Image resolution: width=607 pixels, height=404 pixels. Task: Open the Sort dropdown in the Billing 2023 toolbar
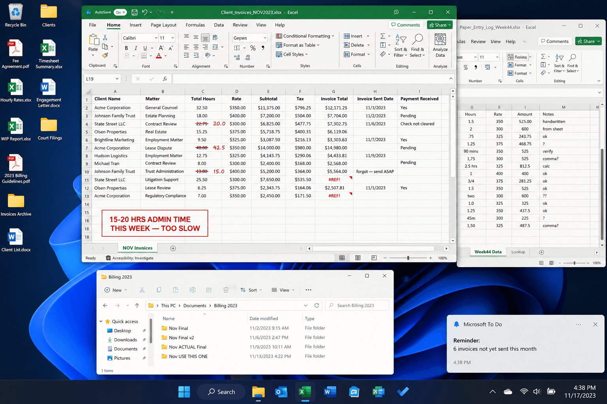pos(251,290)
